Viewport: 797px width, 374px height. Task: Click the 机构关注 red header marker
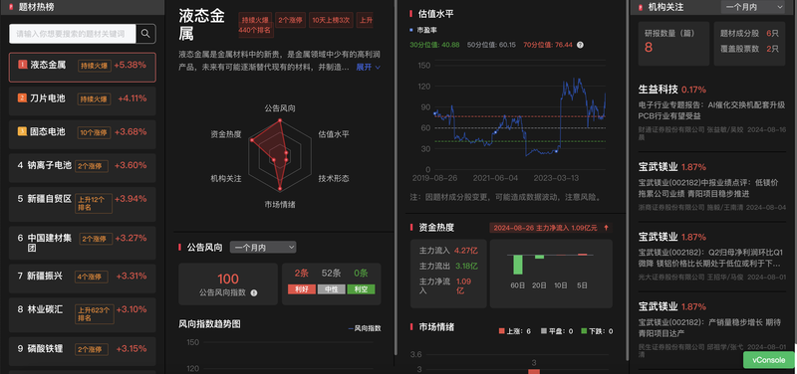point(640,7)
